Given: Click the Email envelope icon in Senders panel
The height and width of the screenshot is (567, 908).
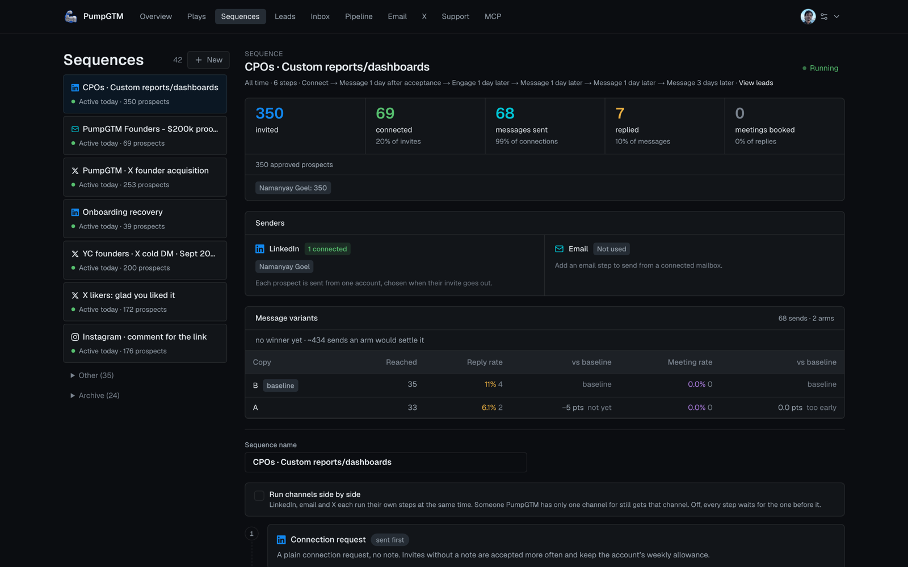Looking at the screenshot, I should click(x=559, y=249).
